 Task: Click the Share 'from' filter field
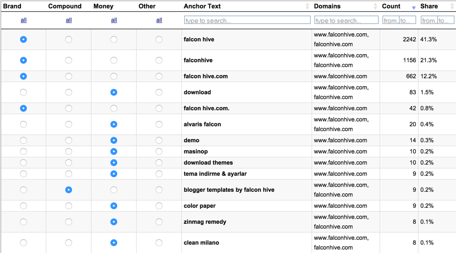point(429,20)
